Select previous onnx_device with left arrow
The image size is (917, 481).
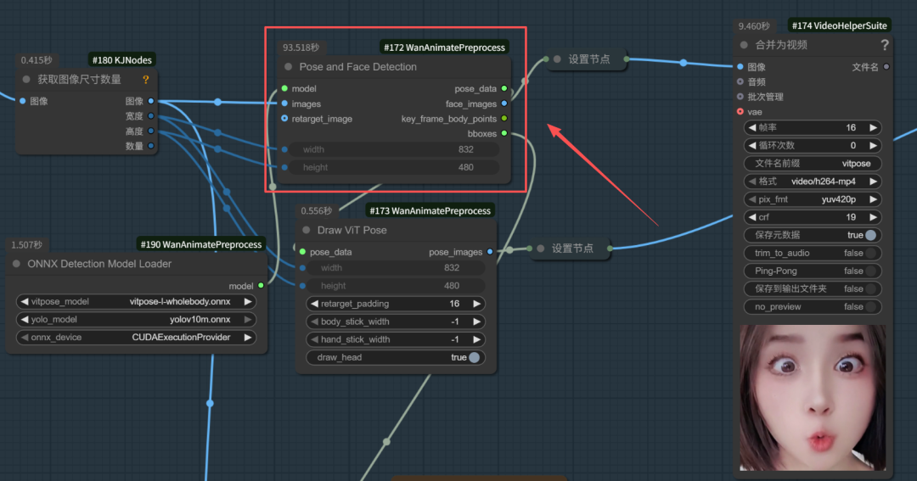click(x=25, y=338)
